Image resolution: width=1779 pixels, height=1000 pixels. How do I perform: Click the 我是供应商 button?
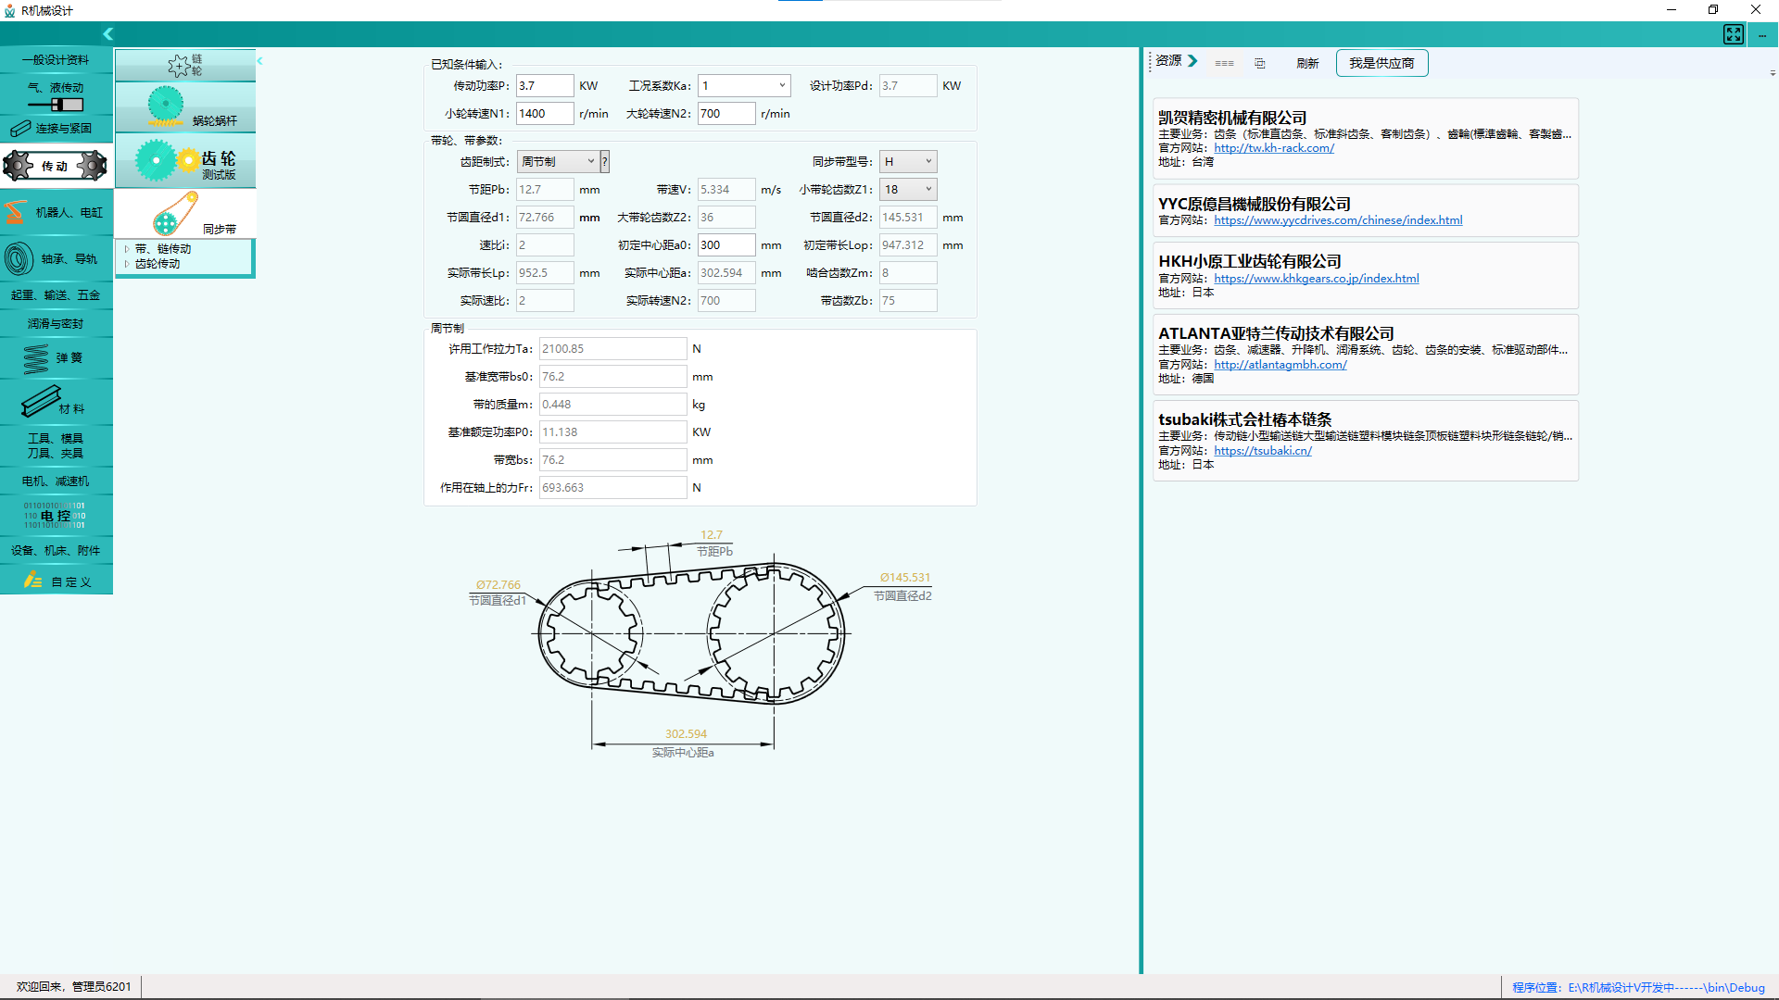tap(1381, 63)
